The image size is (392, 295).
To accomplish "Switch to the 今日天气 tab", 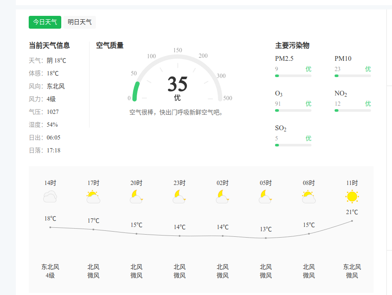I will coord(45,22).
